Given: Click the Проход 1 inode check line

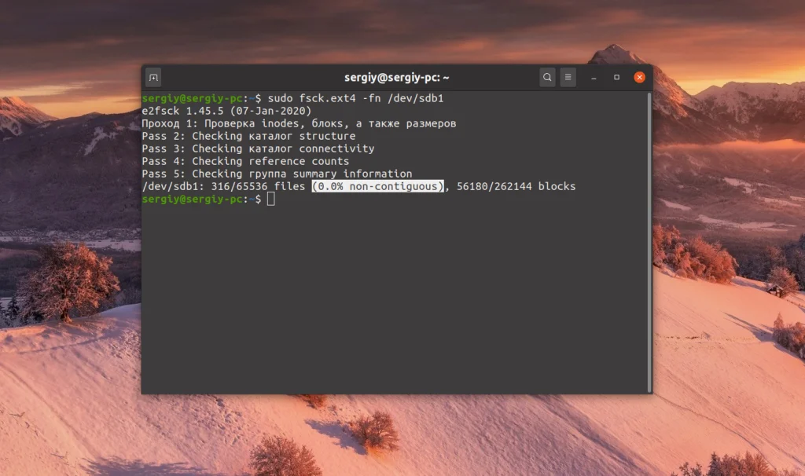Looking at the screenshot, I should [x=299, y=123].
